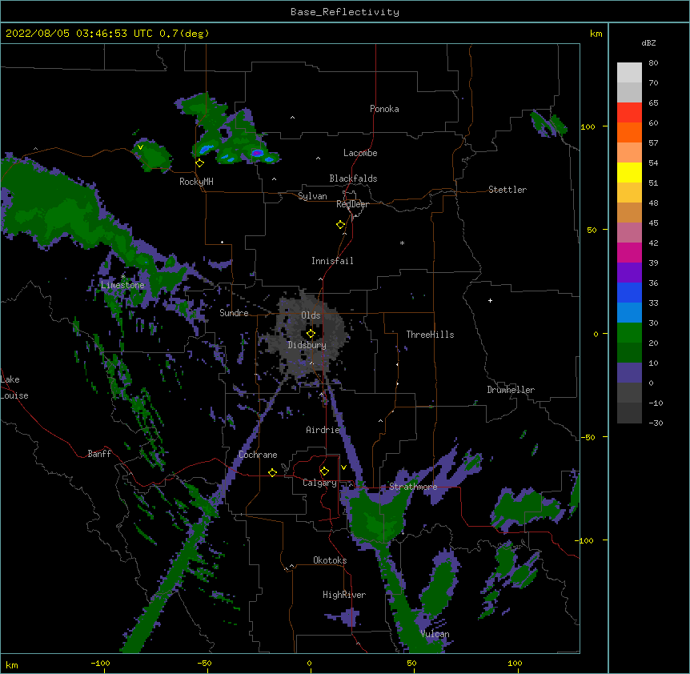Image resolution: width=690 pixels, height=674 pixels.
Task: Click the Base_Reflectivity title
Action: pos(345,12)
